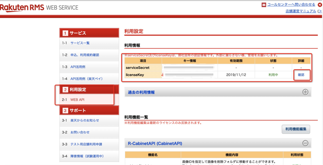Click the minus icon on R-CabinetAPI

tap(305, 143)
